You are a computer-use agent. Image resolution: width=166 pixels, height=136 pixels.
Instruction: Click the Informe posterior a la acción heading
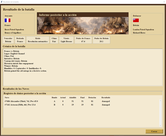click(x=58, y=15)
